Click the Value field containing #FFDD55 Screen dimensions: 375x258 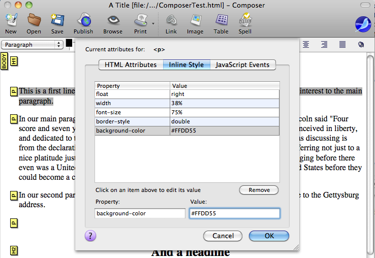[x=234, y=213]
